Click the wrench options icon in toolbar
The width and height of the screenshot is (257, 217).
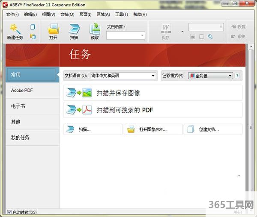click(210, 36)
